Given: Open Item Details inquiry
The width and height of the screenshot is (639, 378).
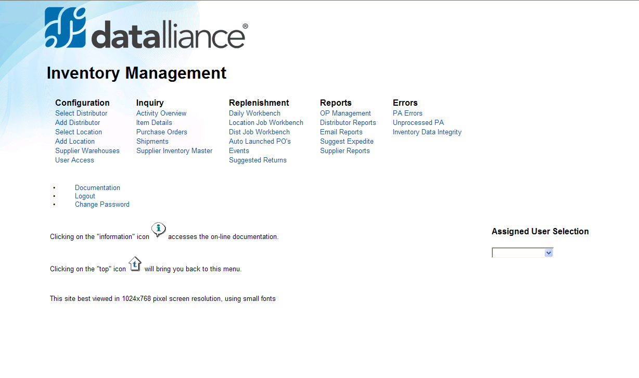Looking at the screenshot, I should [154, 122].
